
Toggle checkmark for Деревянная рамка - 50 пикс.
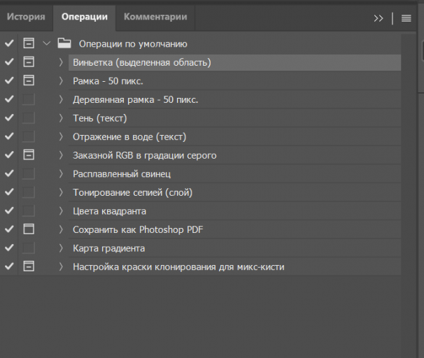[x=9, y=99]
